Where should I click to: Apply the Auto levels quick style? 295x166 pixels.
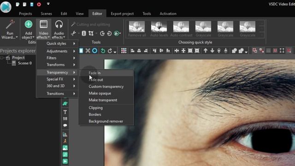pyautogui.click(x=159, y=29)
